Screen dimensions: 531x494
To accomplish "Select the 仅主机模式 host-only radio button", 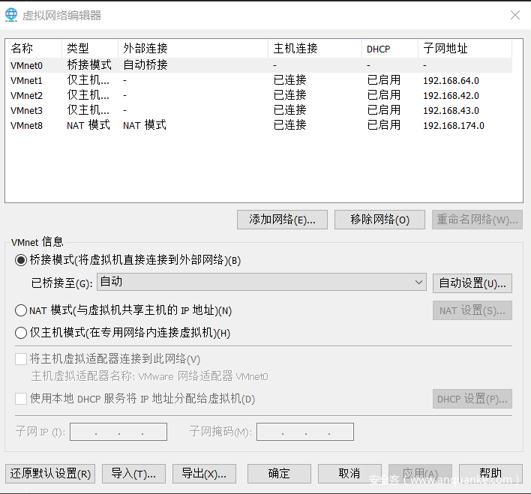I will coord(21,333).
